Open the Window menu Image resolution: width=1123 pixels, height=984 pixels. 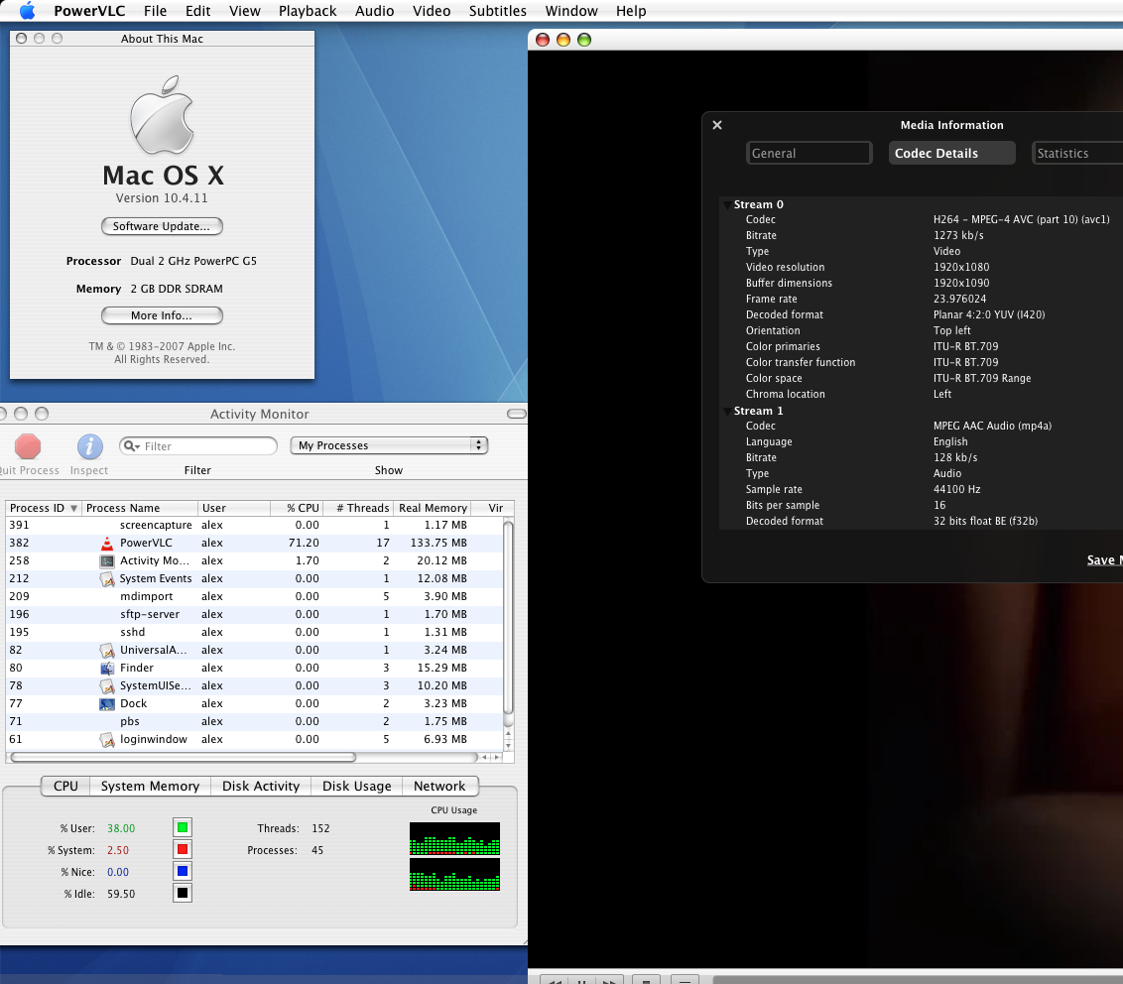570,11
